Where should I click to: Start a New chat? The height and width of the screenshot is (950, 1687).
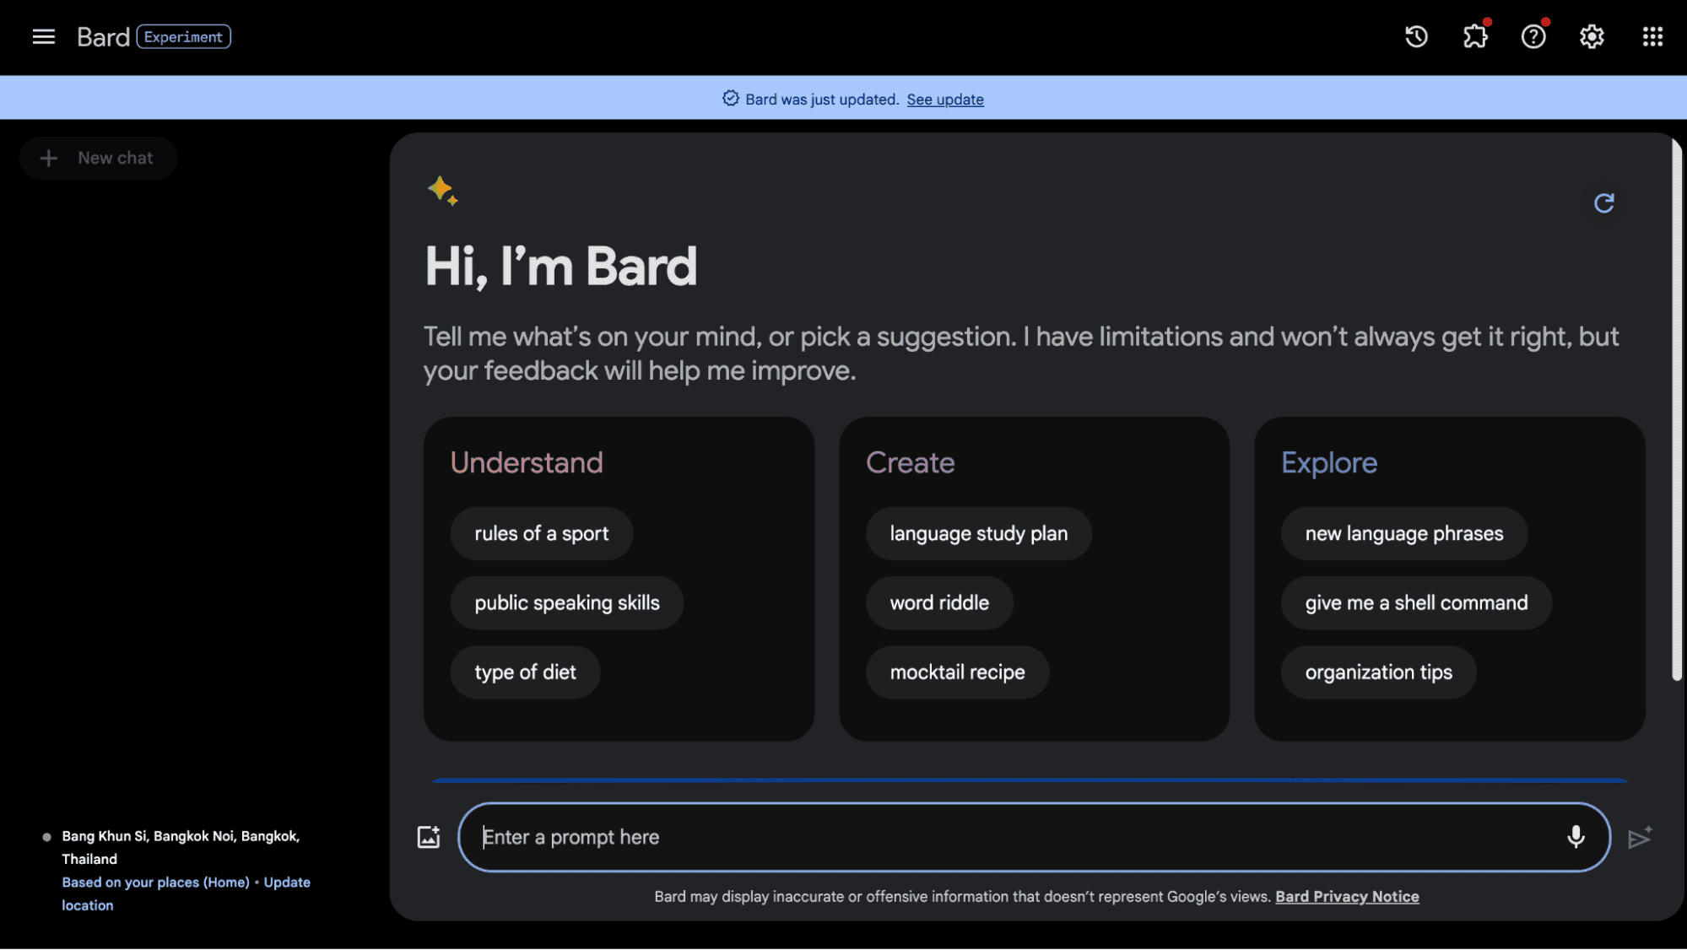coord(98,158)
